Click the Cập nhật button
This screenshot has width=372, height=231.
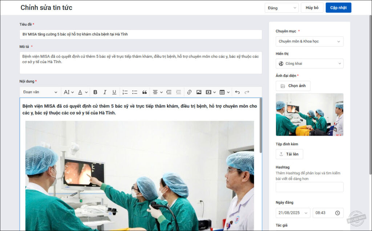pyautogui.click(x=338, y=8)
